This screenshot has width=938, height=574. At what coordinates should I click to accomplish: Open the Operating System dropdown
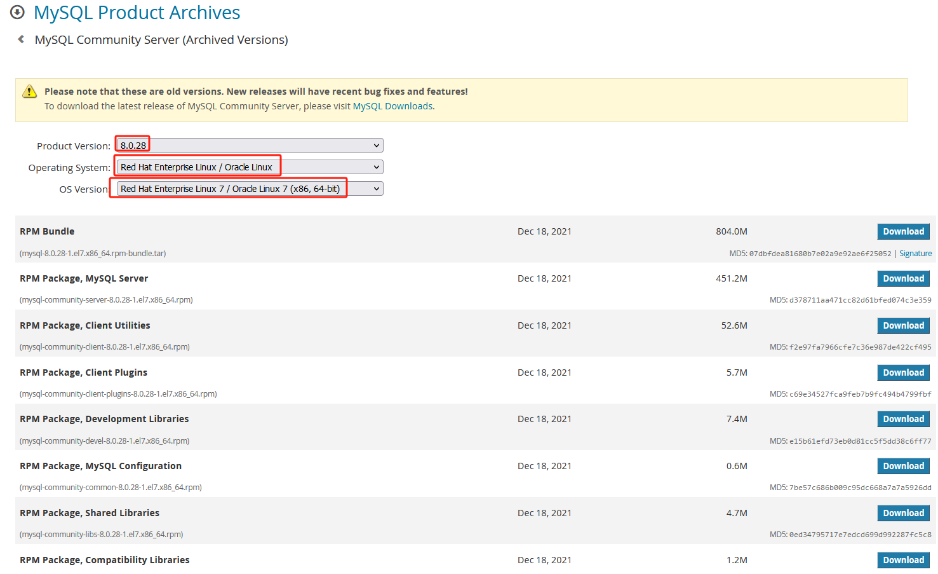pos(250,167)
